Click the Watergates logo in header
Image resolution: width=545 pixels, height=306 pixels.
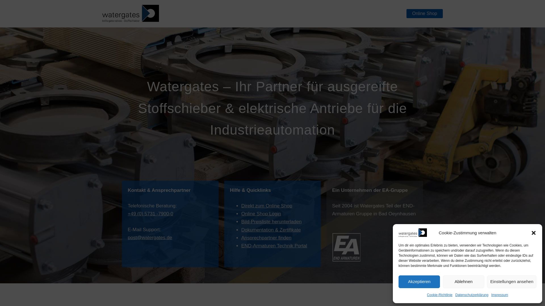click(x=131, y=13)
